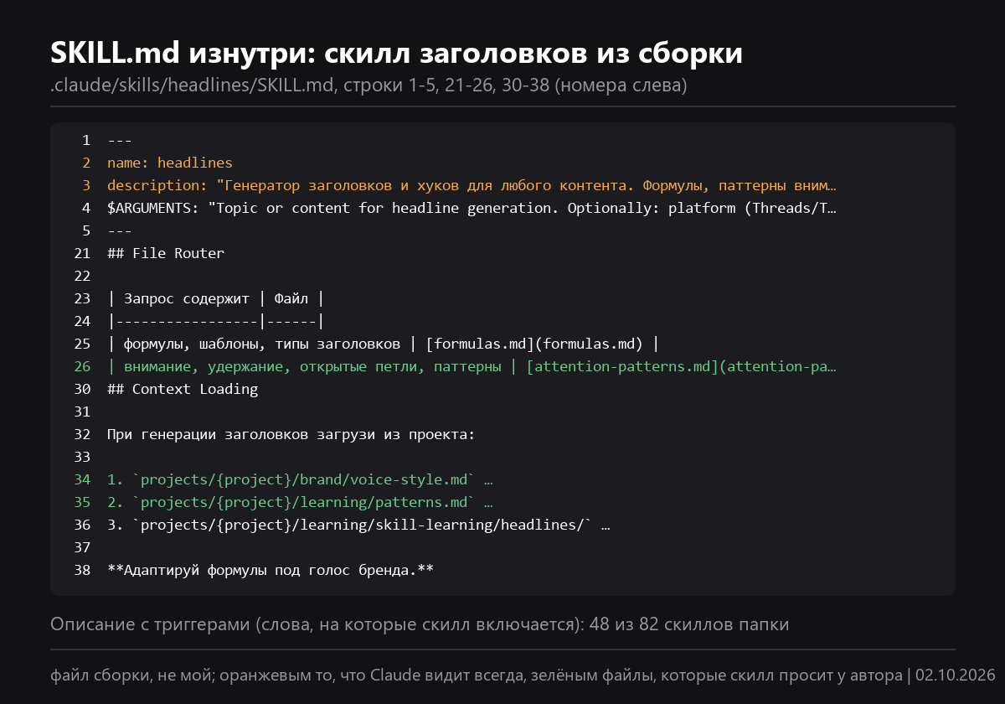Click the line number 34

pos(82,479)
